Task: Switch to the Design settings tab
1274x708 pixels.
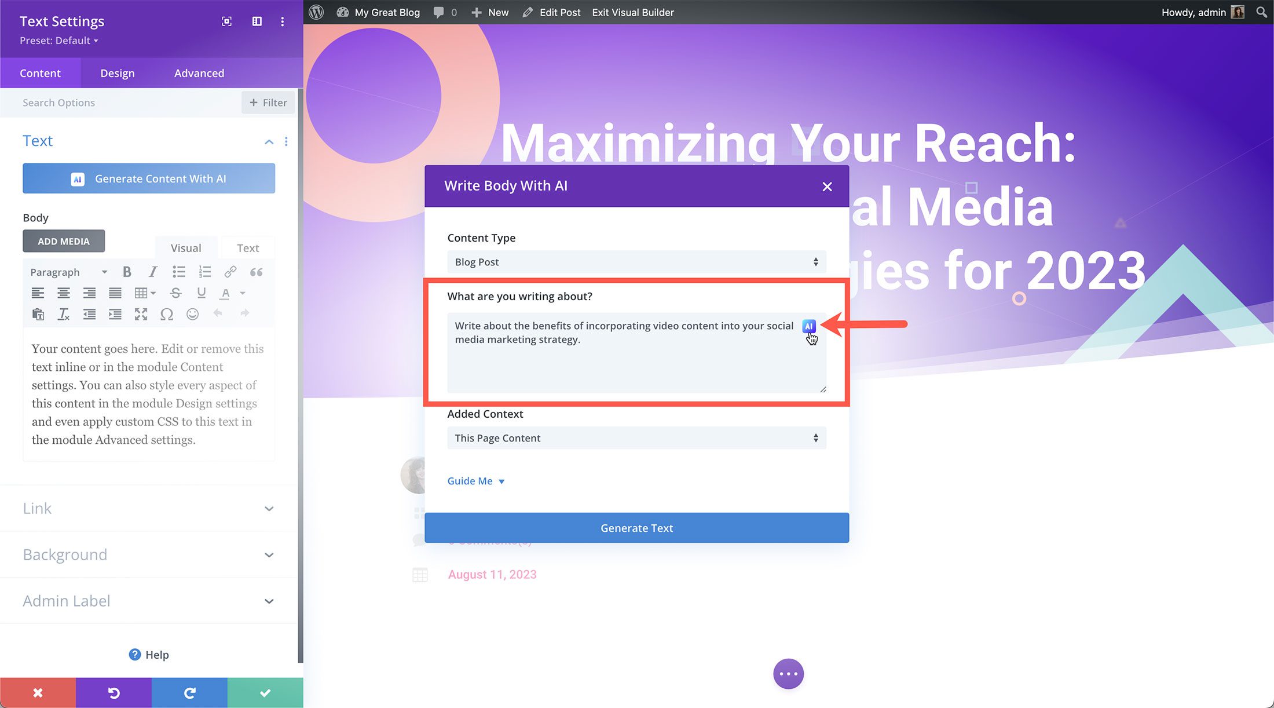Action: click(117, 72)
